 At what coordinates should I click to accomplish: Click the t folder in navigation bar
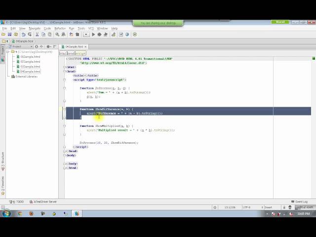click(5, 41)
